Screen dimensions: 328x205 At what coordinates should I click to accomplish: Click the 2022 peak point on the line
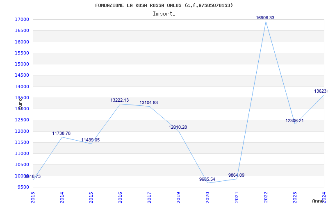[x=266, y=21]
